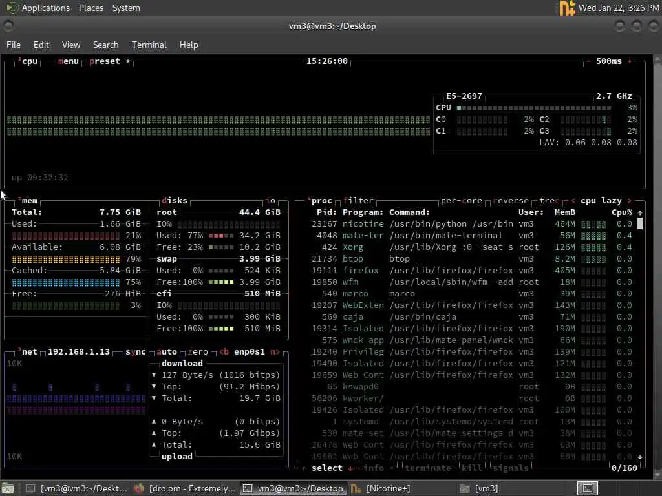Click the clock showing Wed Jan 22
The width and height of the screenshot is (662, 496).
618,8
